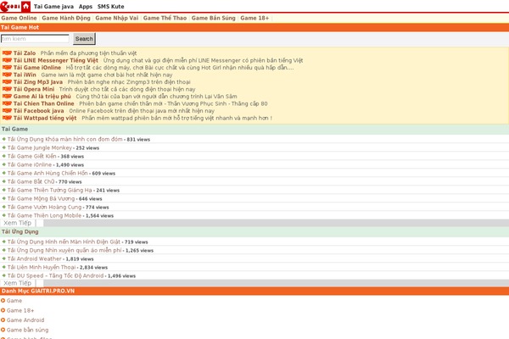Open Tải Game Bắt Chữ
This screenshot has height=339, width=509.
(x=31, y=181)
